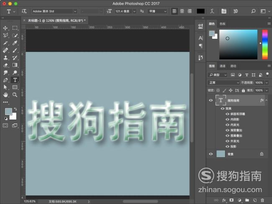Screen dimensions: 272x204
Task: Open the layer filter type dropdown
Action: tap(218, 75)
